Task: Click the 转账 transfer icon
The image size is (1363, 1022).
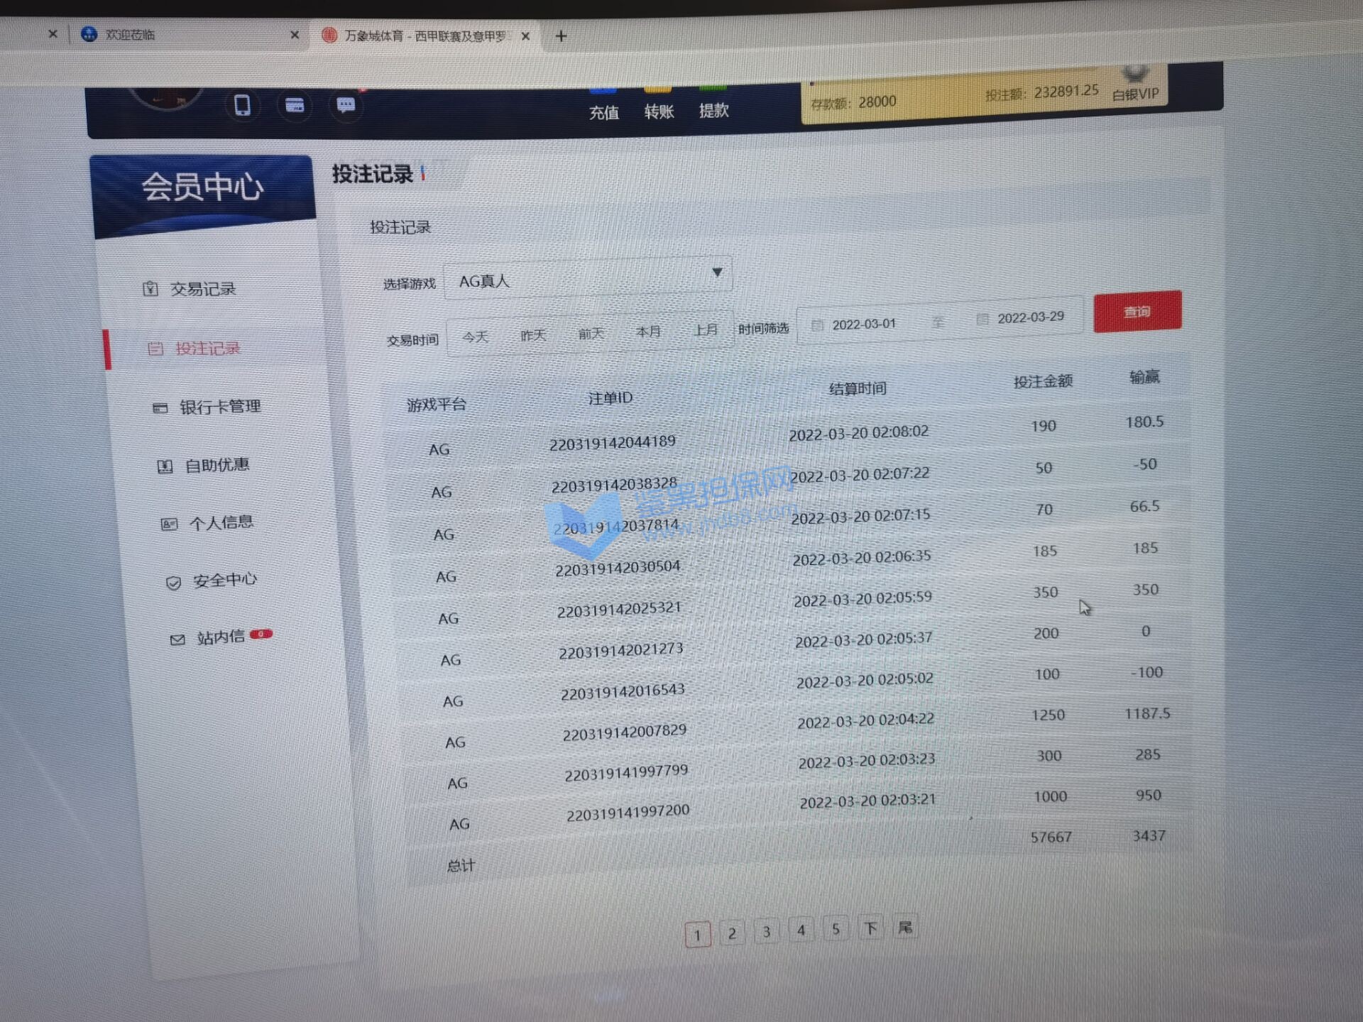Action: [x=659, y=106]
